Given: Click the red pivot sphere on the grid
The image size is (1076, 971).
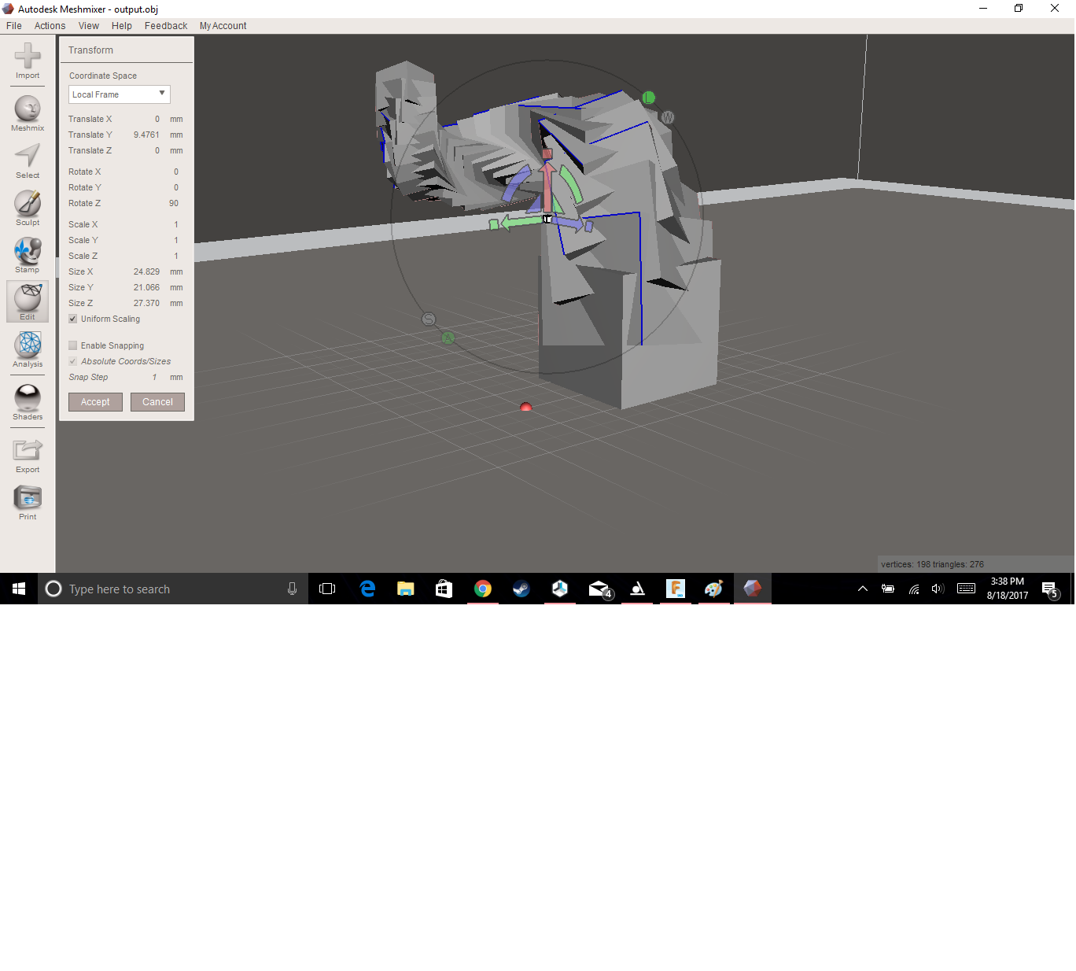Looking at the screenshot, I should 526,407.
